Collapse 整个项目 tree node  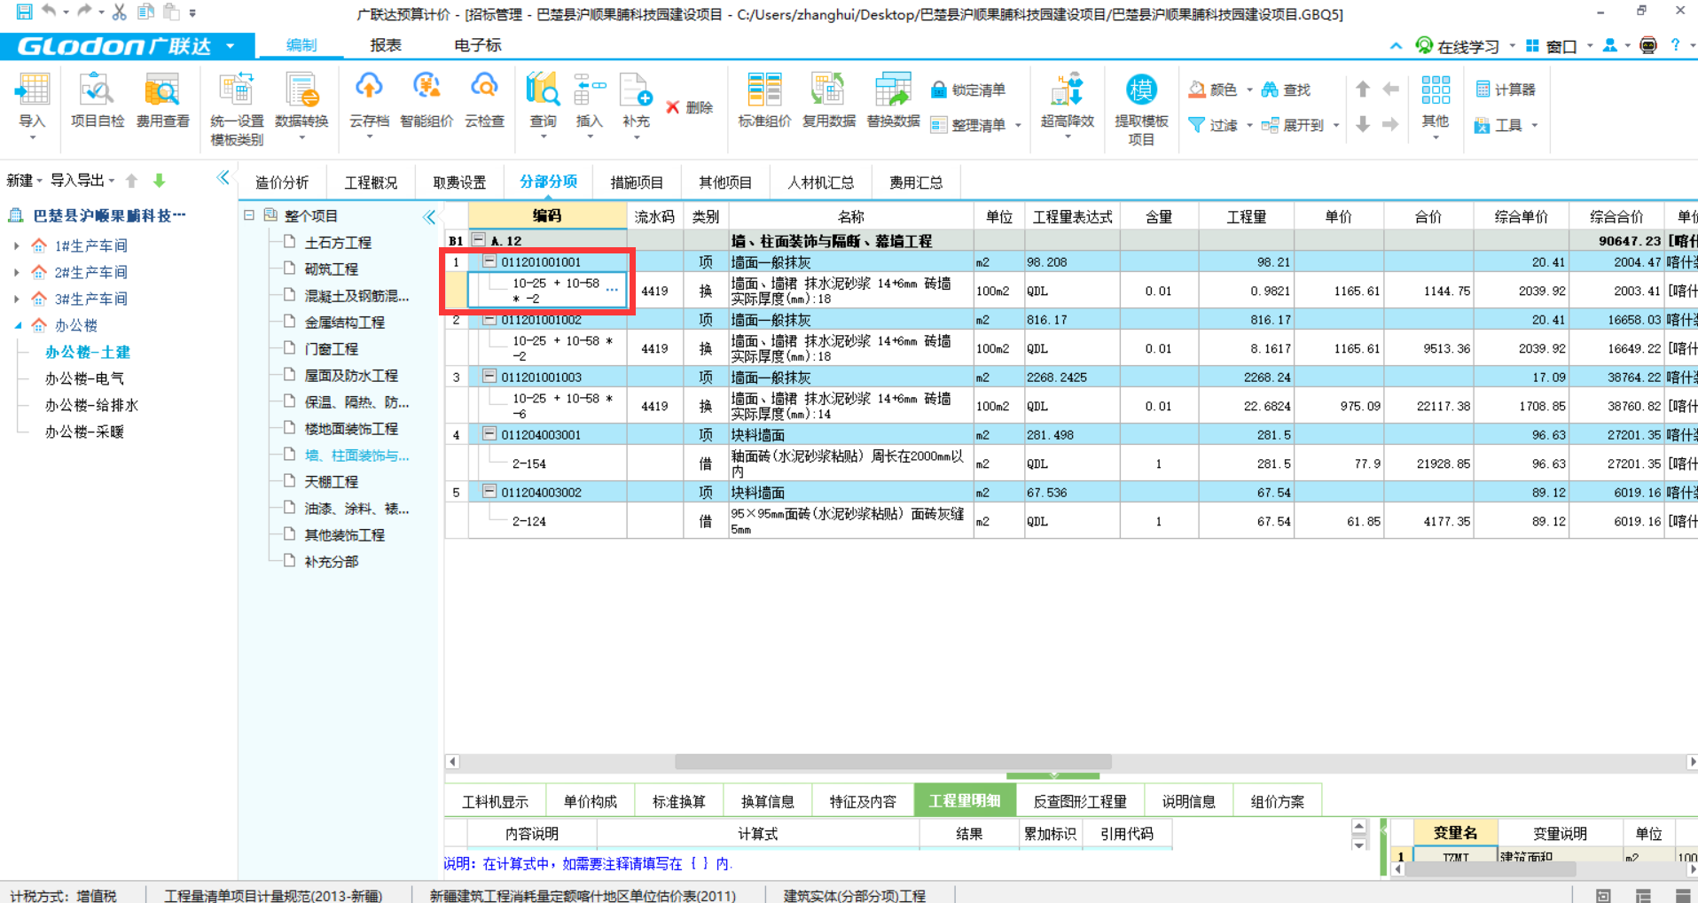coord(249,215)
